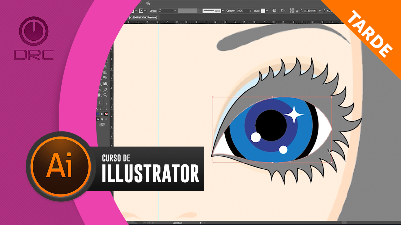The width and height of the screenshot is (401, 225).
Task: Open Align to selection dropdown
Action: [x=284, y=11]
